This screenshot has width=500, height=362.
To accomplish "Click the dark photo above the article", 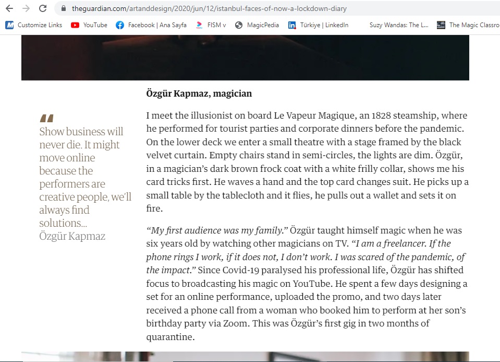I will click(x=245, y=57).
